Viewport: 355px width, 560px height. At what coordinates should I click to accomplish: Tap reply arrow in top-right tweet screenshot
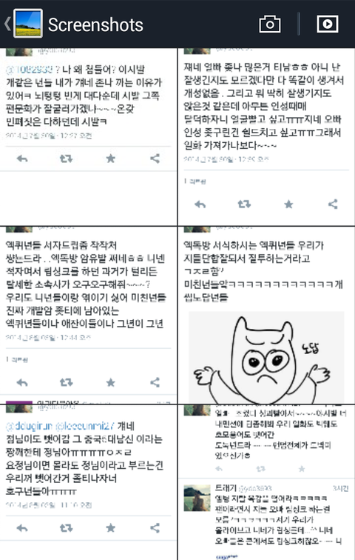coord(200,204)
